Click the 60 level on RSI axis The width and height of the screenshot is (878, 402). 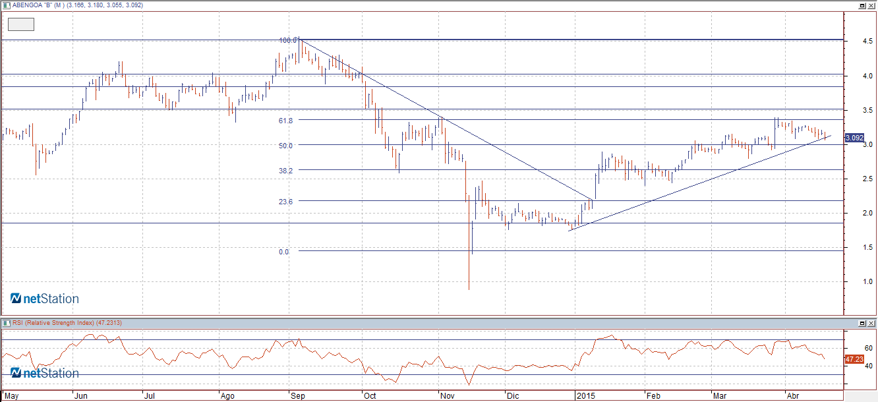[x=868, y=349]
